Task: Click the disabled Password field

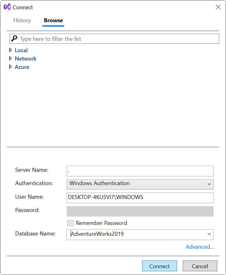Action: (140, 211)
